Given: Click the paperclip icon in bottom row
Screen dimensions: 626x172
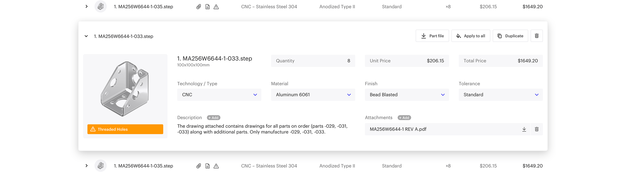Looking at the screenshot, I should [x=198, y=166].
